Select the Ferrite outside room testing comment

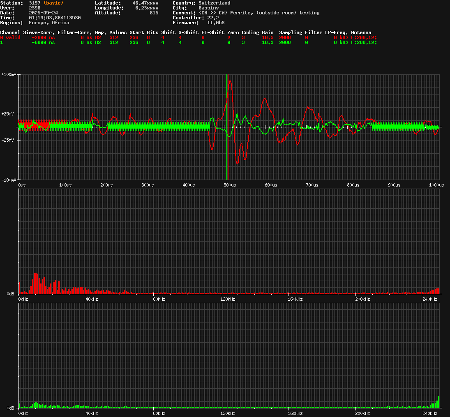(259, 13)
